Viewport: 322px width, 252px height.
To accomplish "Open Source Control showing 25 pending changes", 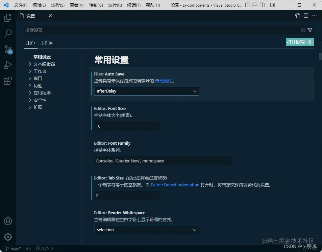I will click(8, 49).
